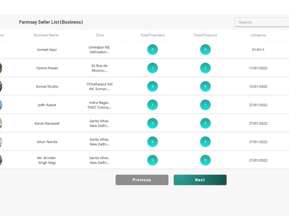Select the Avneet Kaur business name
The height and width of the screenshot is (216, 289).
click(47, 50)
